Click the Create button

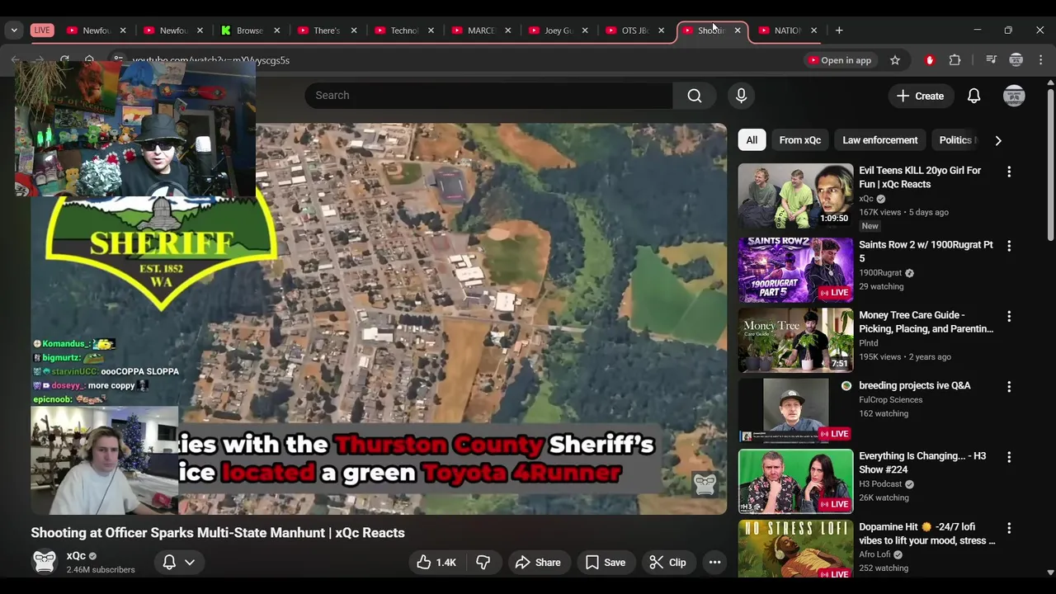coord(920,96)
